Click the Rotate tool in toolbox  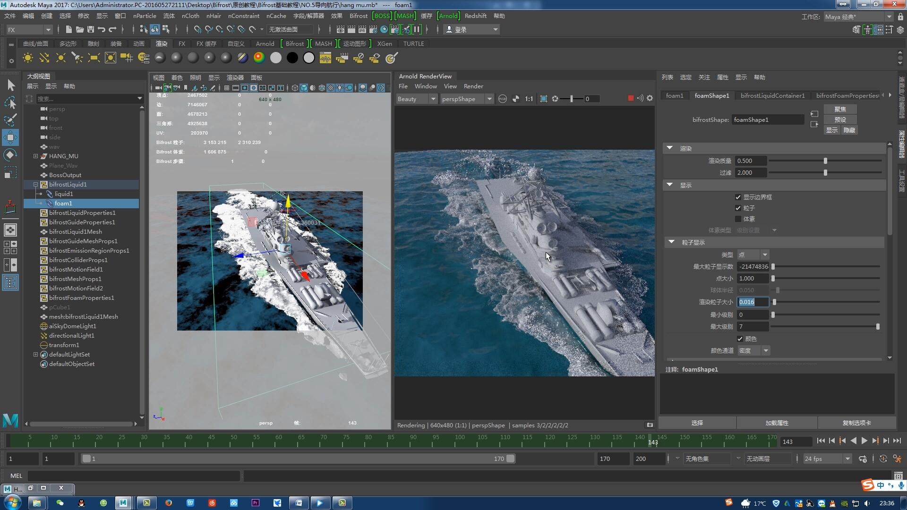(x=10, y=155)
